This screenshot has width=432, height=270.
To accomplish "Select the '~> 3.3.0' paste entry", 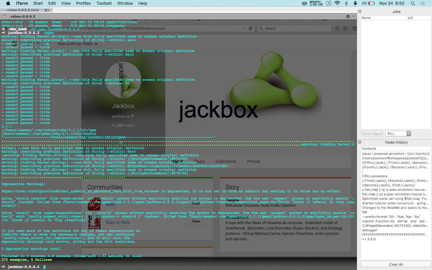I will click(395, 239).
